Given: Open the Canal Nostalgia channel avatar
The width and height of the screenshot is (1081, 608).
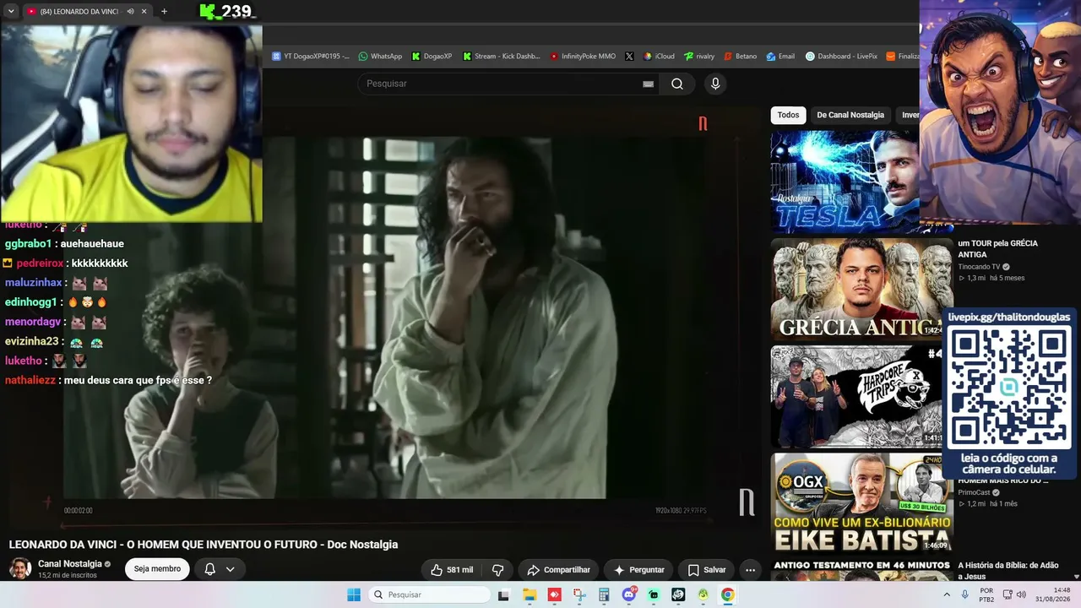Looking at the screenshot, I should [x=20, y=568].
